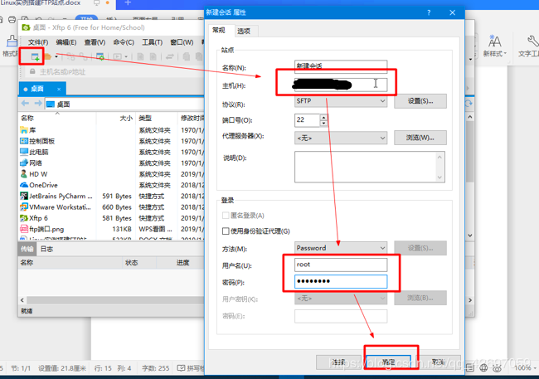The width and height of the screenshot is (539, 379).
Task: Click the 取消 button in the session dialog
Action: (x=439, y=362)
